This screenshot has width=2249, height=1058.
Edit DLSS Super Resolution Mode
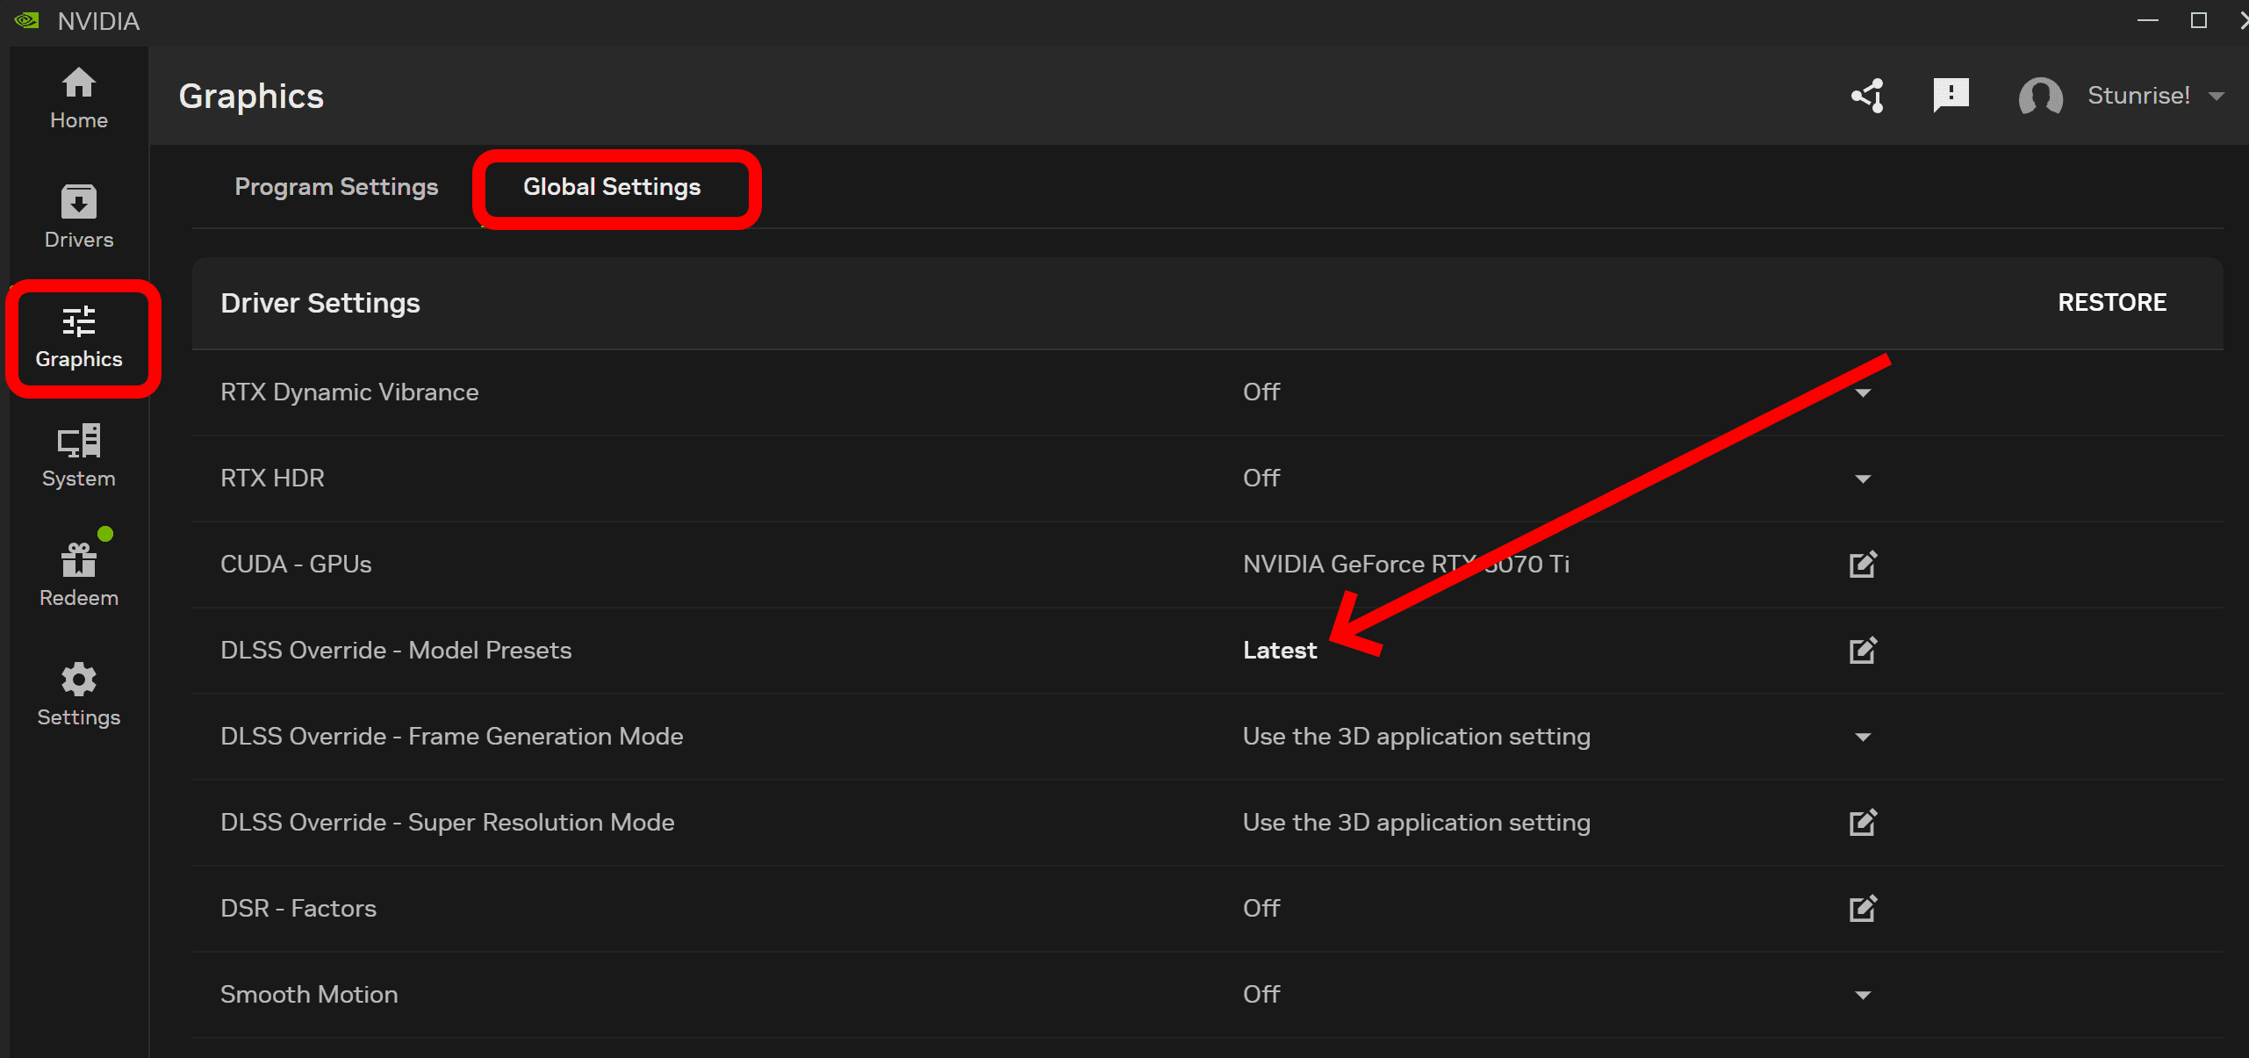[1862, 823]
